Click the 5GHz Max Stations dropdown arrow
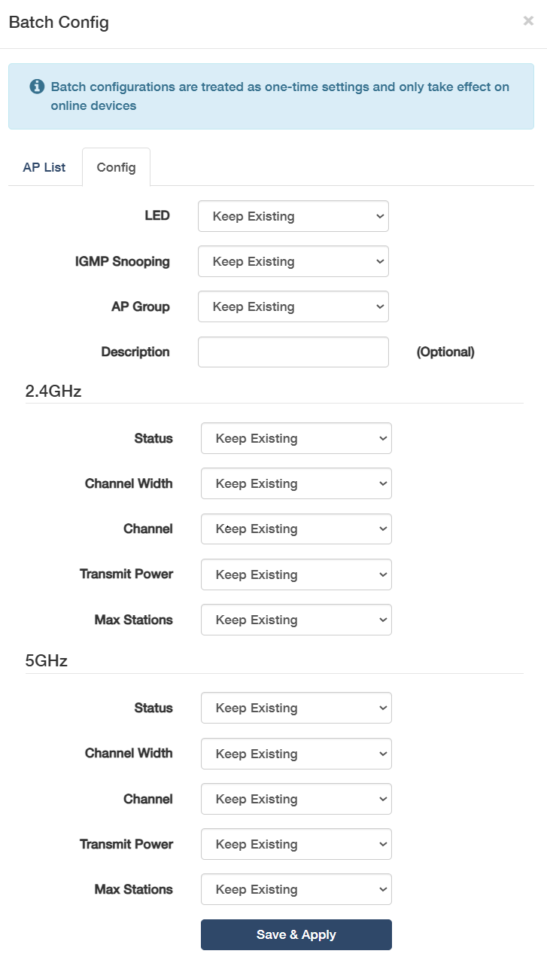This screenshot has height=963, width=547. pyautogui.click(x=382, y=889)
